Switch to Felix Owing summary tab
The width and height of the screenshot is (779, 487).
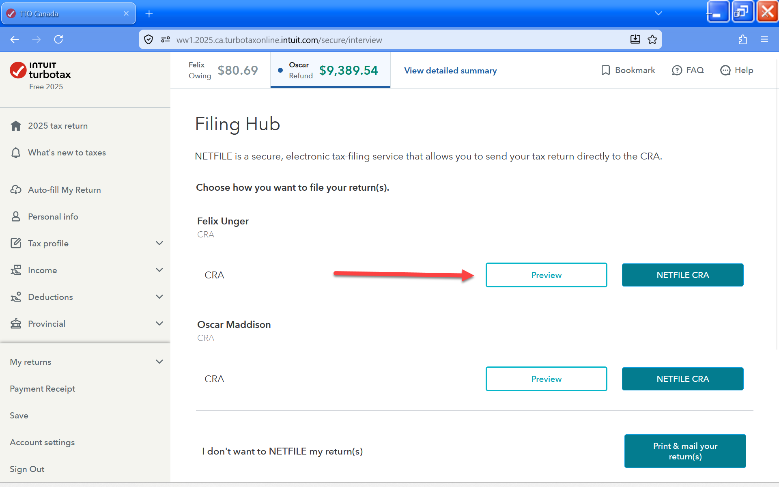coord(222,70)
